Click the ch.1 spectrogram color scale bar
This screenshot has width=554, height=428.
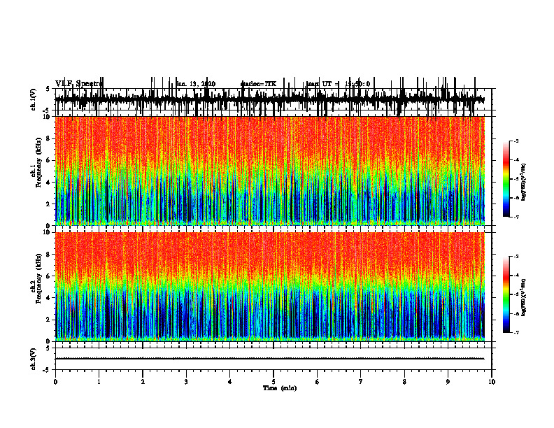click(x=506, y=179)
